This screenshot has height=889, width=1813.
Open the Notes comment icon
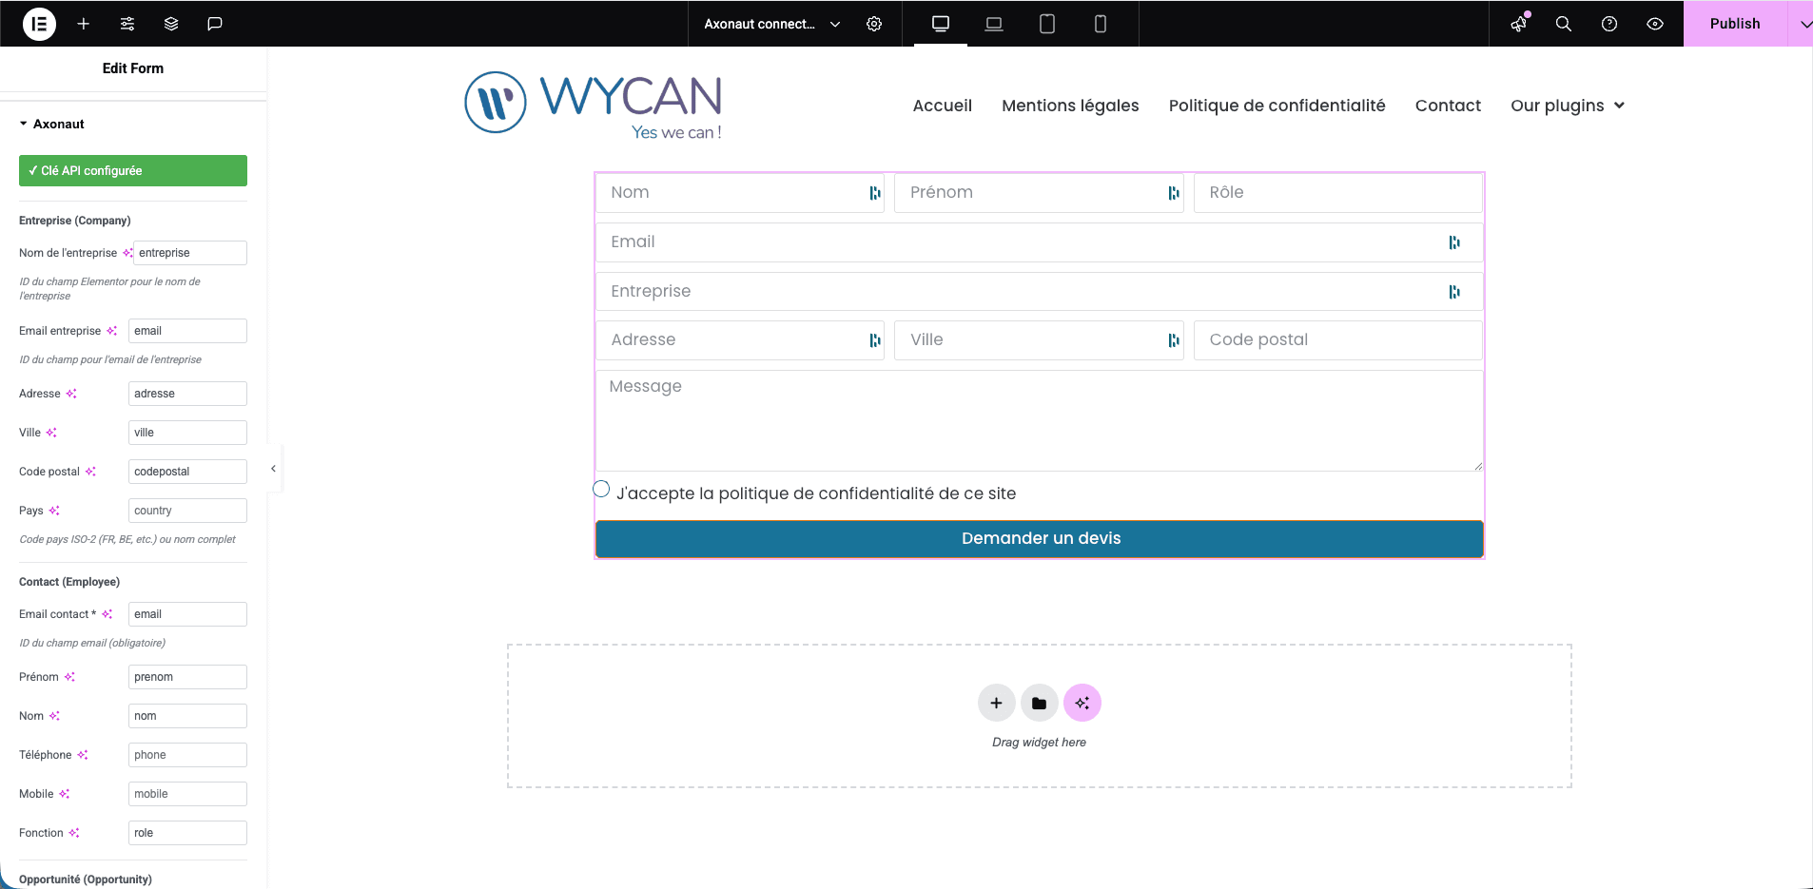[215, 24]
